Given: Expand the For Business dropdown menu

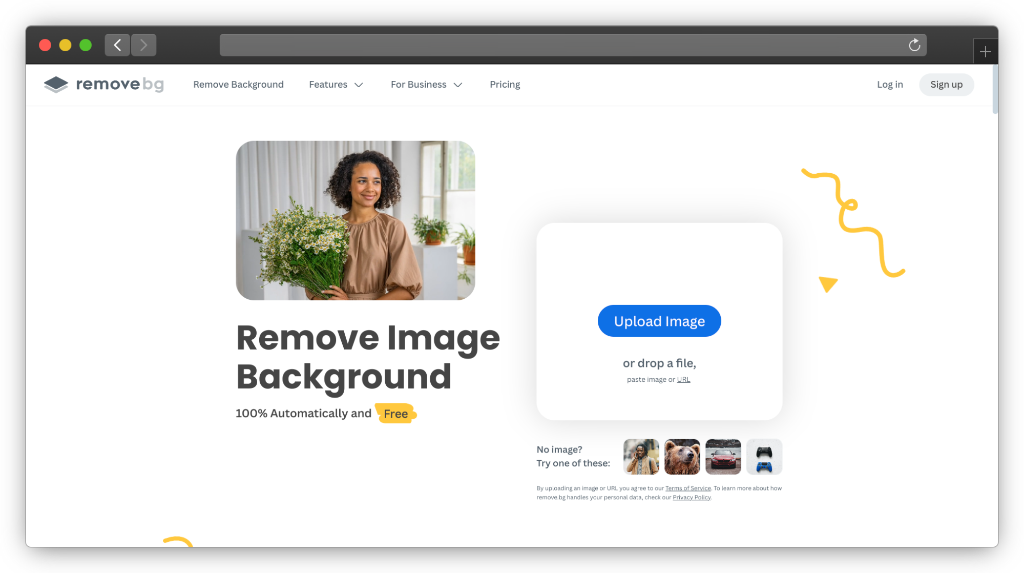Looking at the screenshot, I should coord(426,85).
